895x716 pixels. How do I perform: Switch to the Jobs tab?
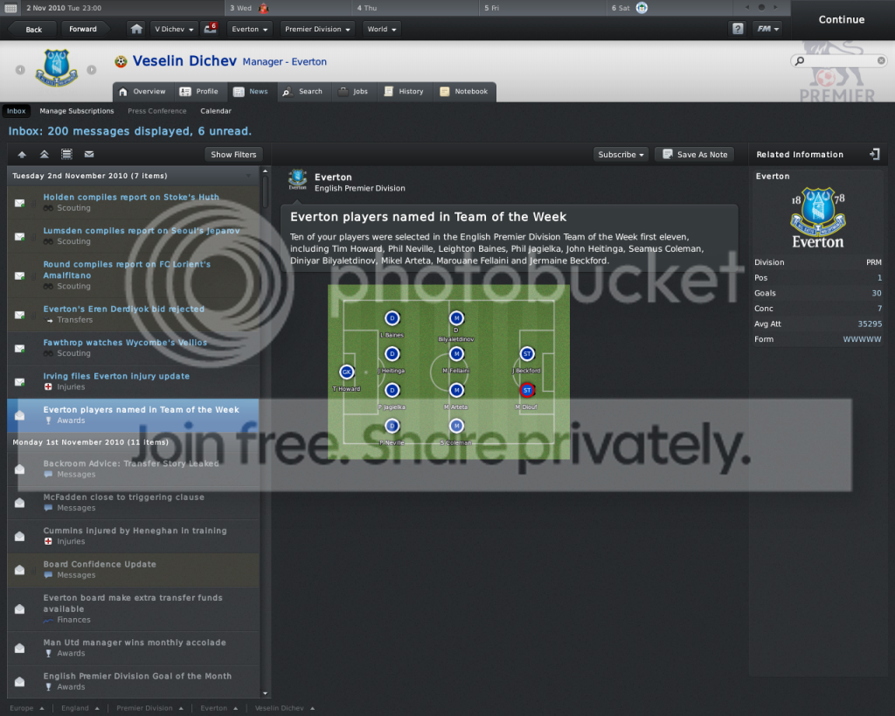click(353, 91)
